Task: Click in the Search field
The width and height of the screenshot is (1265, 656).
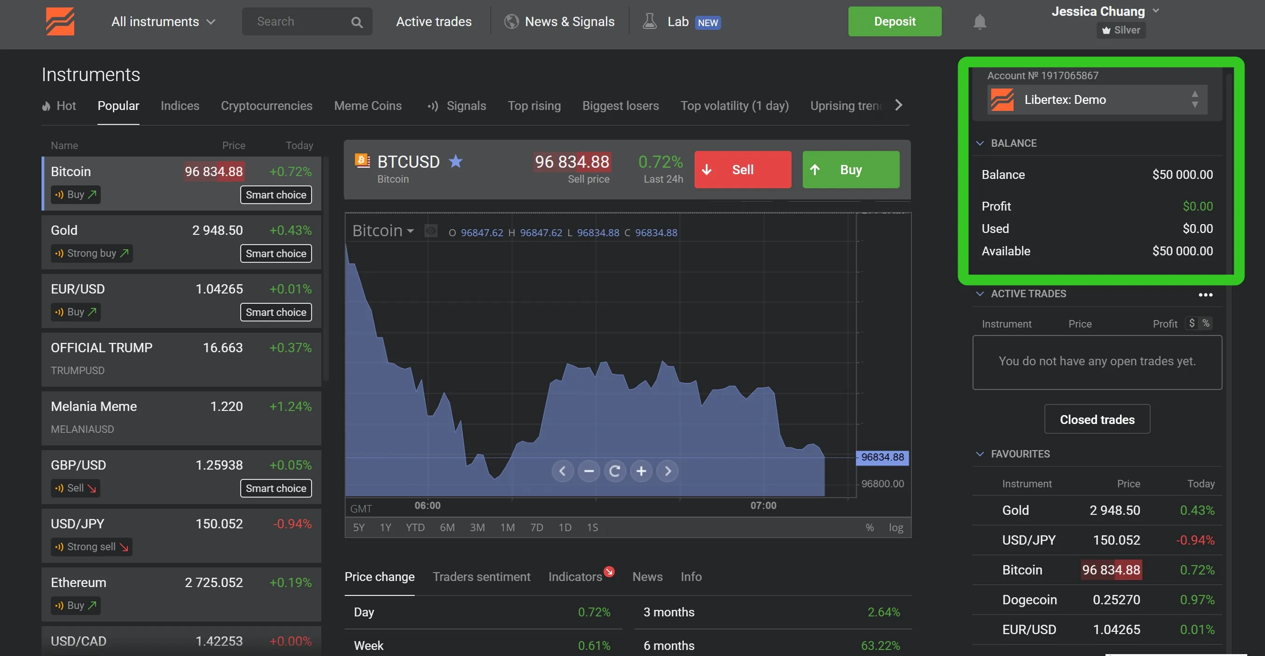Action: coord(307,21)
